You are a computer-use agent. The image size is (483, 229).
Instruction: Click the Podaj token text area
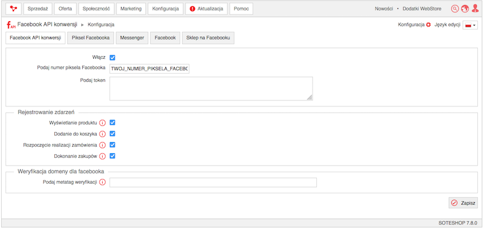tap(211, 89)
